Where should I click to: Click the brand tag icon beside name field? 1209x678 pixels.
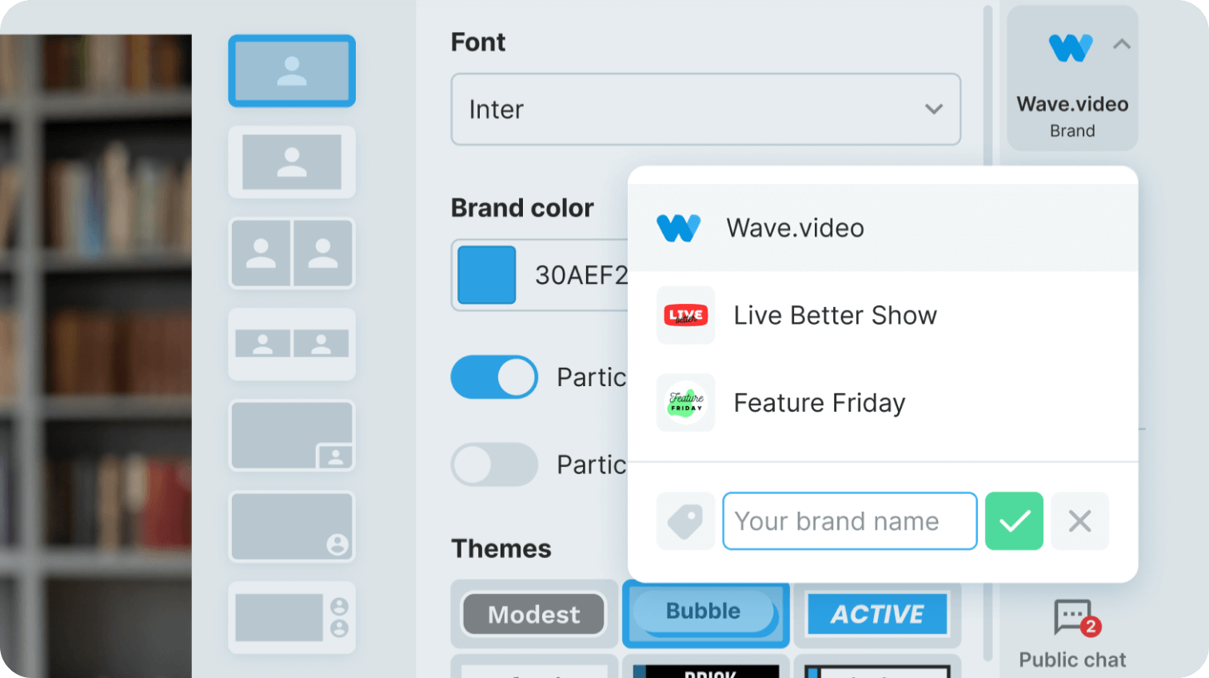pos(685,521)
